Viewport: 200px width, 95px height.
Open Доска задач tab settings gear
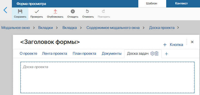tap(152, 54)
